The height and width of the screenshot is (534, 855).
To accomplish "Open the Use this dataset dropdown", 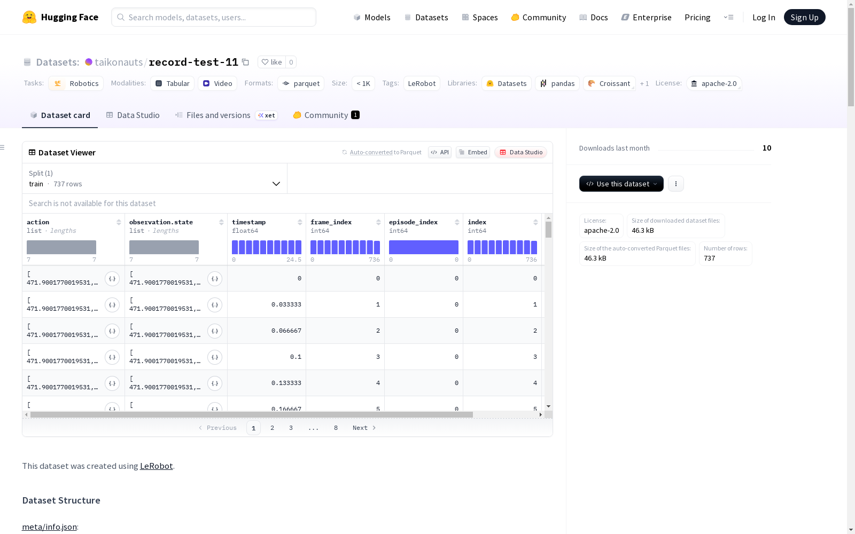I will 621,184.
